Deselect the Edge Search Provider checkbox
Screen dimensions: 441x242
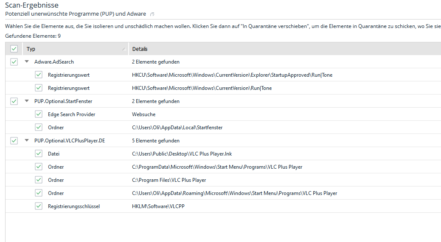(39, 114)
